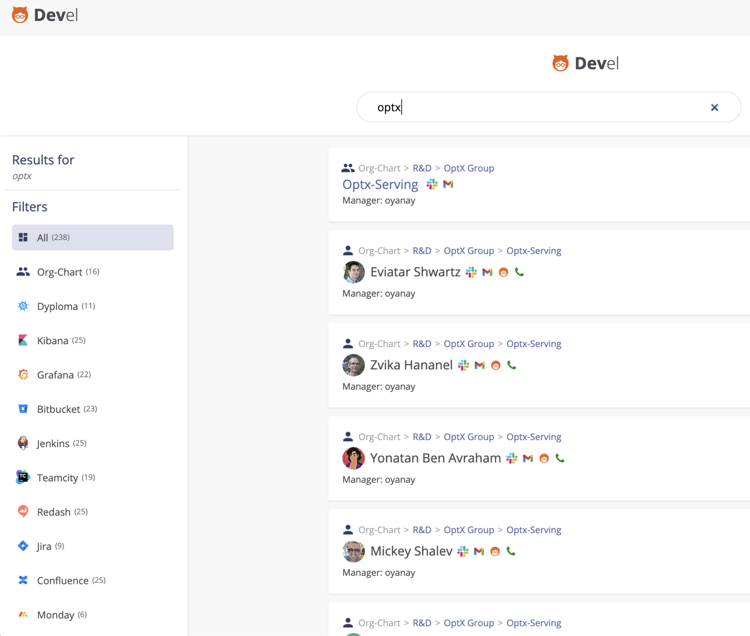Open Zvika Hananel's profile photo
The height and width of the screenshot is (636, 750).
coord(354,365)
